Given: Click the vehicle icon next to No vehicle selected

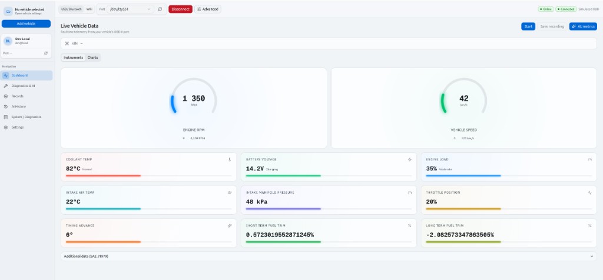Looking at the screenshot, I should [x=8, y=11].
